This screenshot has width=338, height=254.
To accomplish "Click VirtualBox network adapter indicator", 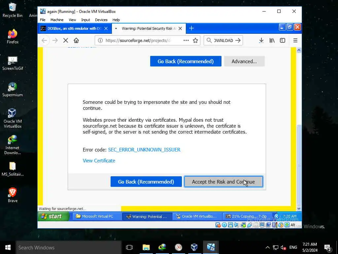I will pos(243,225).
